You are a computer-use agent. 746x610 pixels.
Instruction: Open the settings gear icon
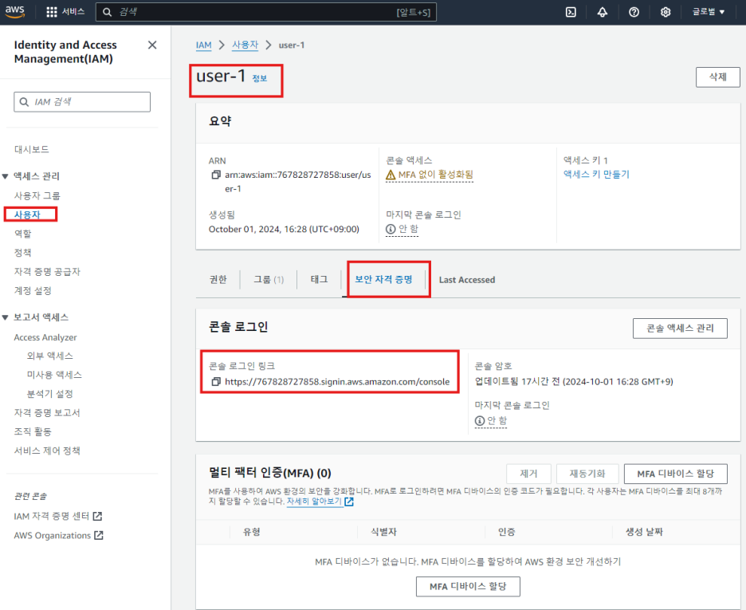pos(666,12)
